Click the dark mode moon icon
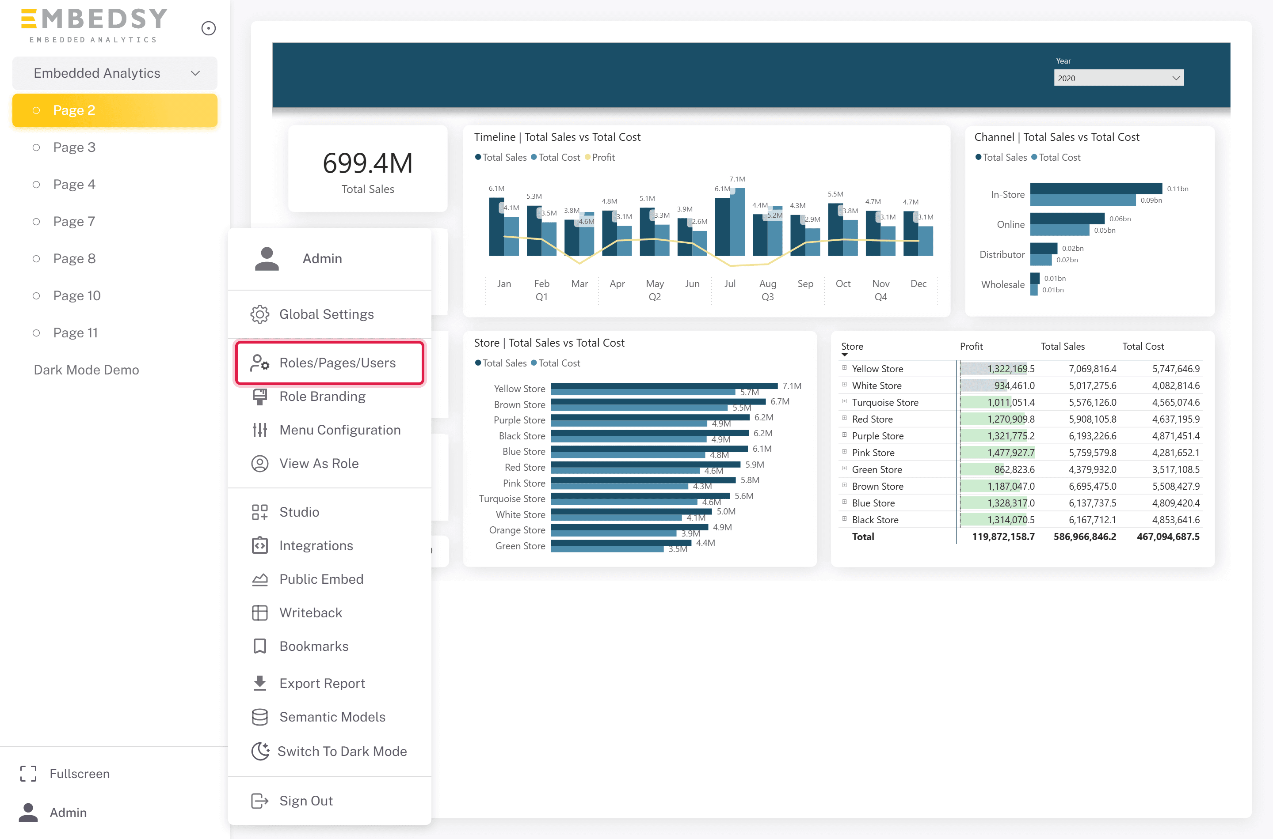Screen dimensions: 1273x839 coord(260,751)
